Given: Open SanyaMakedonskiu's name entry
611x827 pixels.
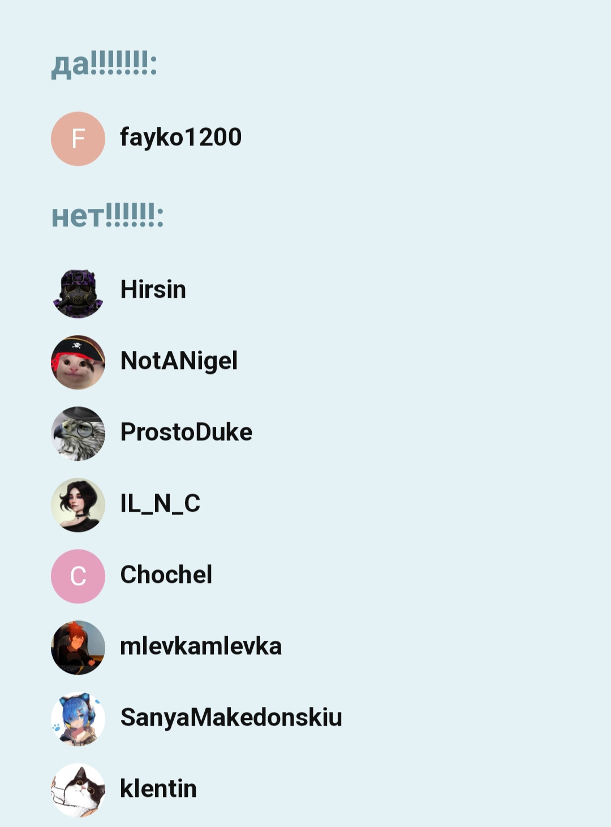Looking at the screenshot, I should point(231,718).
